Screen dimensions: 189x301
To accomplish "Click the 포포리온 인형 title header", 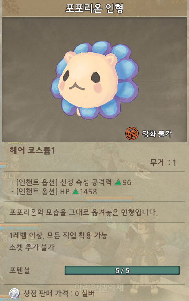I will point(94,8).
